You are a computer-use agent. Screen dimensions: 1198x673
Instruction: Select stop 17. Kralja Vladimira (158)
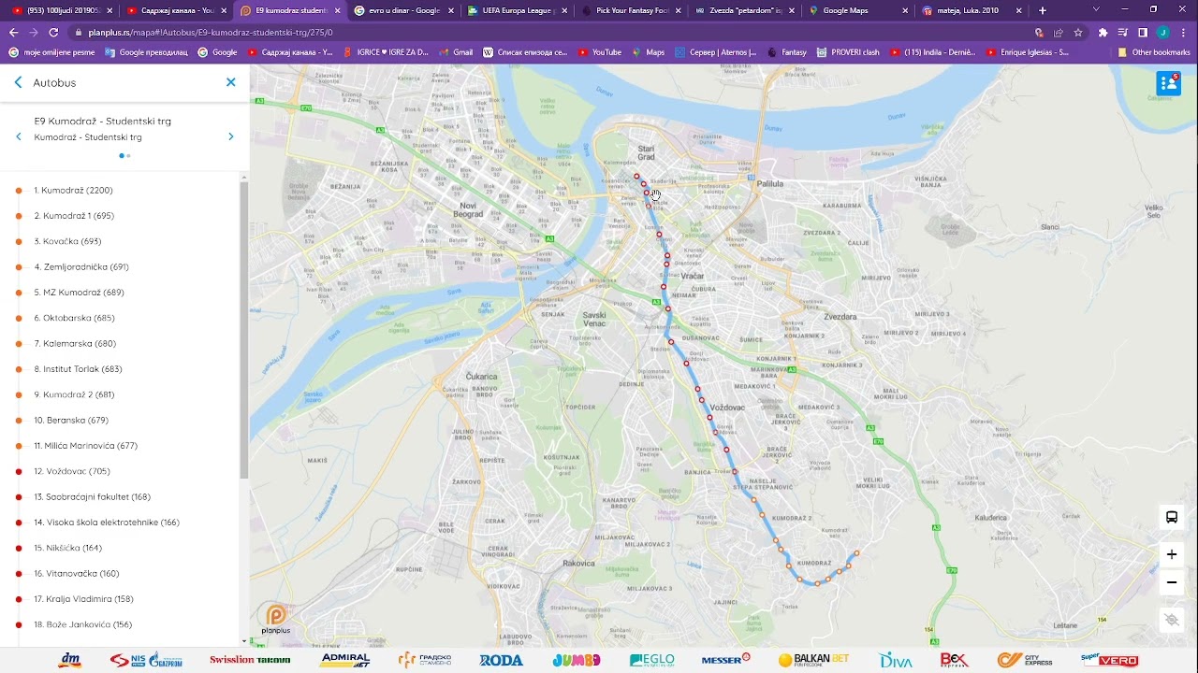click(83, 599)
